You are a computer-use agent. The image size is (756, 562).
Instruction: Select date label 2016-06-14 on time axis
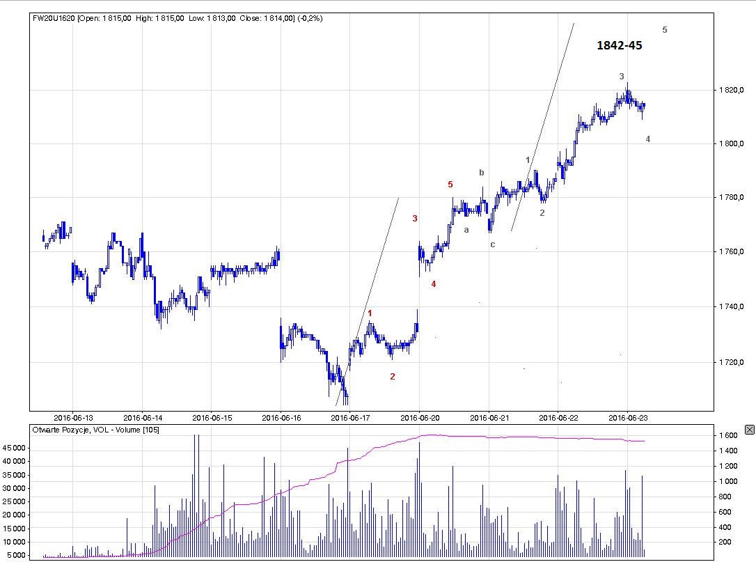(x=143, y=418)
